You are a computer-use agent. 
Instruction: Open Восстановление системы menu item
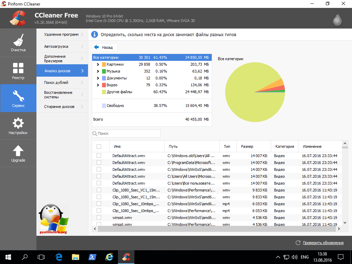(62, 95)
